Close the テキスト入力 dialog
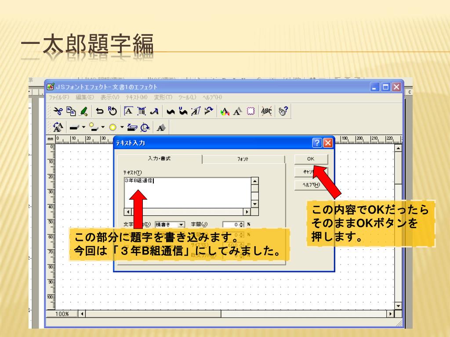This screenshot has width=450, height=337. pyautogui.click(x=328, y=143)
